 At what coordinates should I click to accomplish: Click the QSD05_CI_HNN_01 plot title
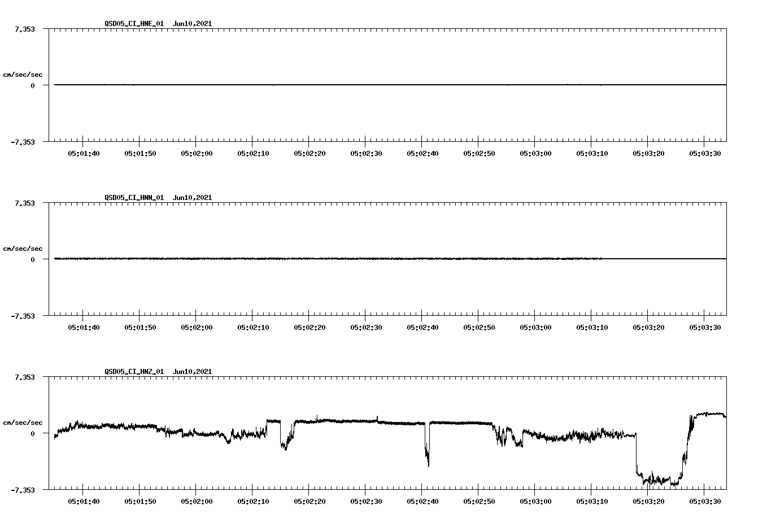click(158, 197)
